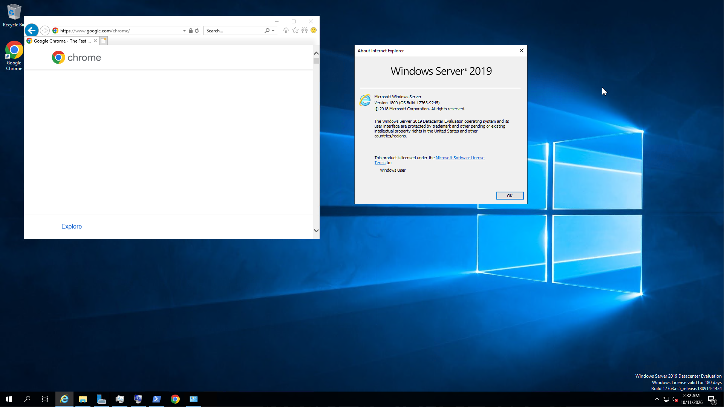Click the muted volume tray icon
The height and width of the screenshot is (407, 724).
coord(675,399)
